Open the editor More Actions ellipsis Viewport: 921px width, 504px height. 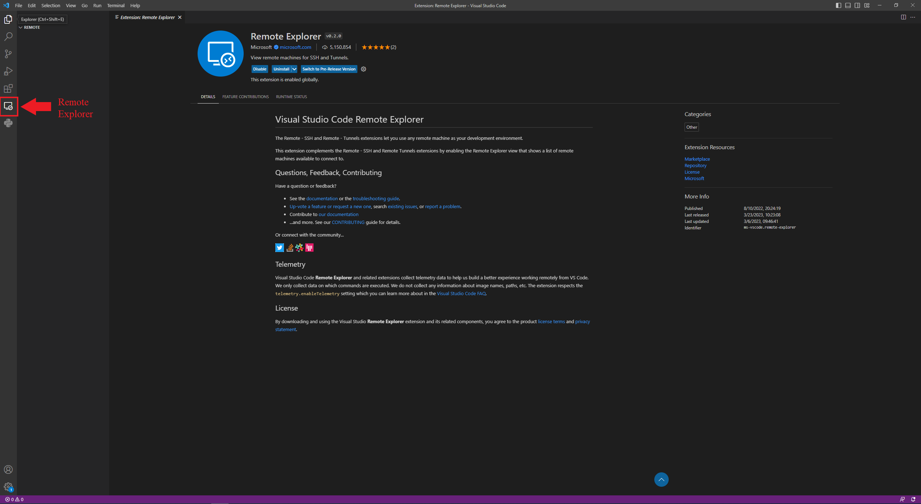point(913,17)
